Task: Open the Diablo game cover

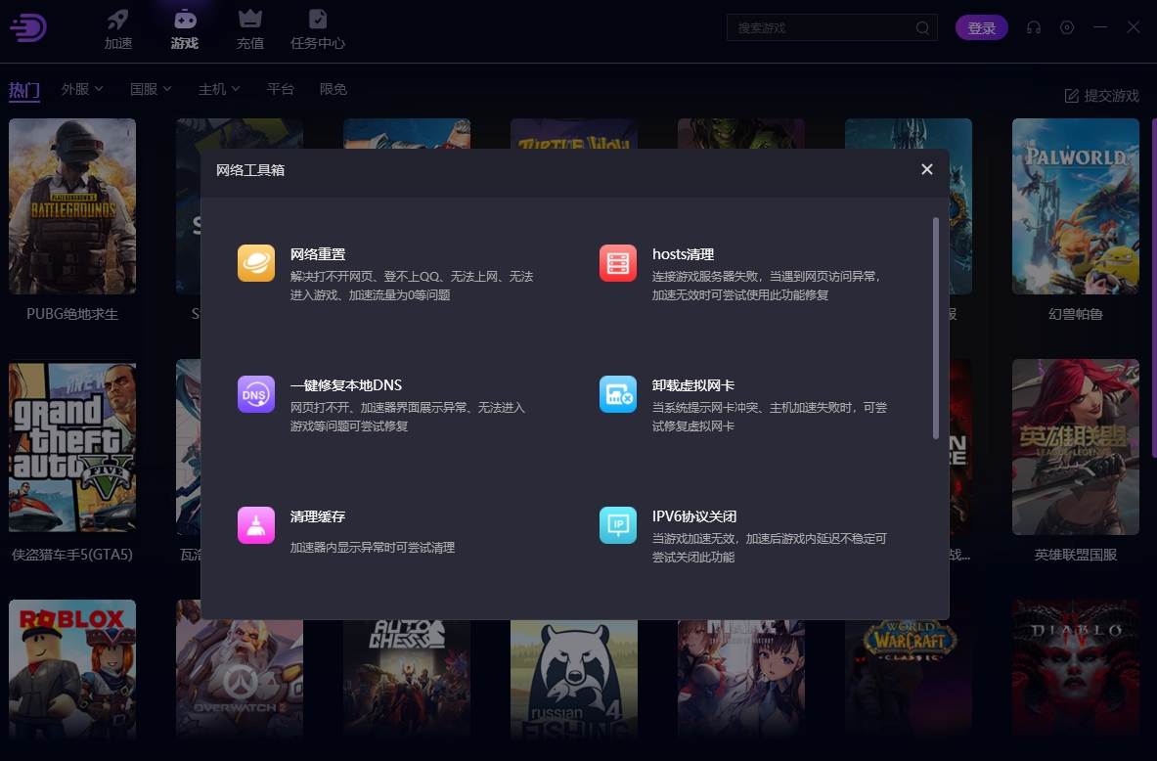Action: coord(1076,670)
